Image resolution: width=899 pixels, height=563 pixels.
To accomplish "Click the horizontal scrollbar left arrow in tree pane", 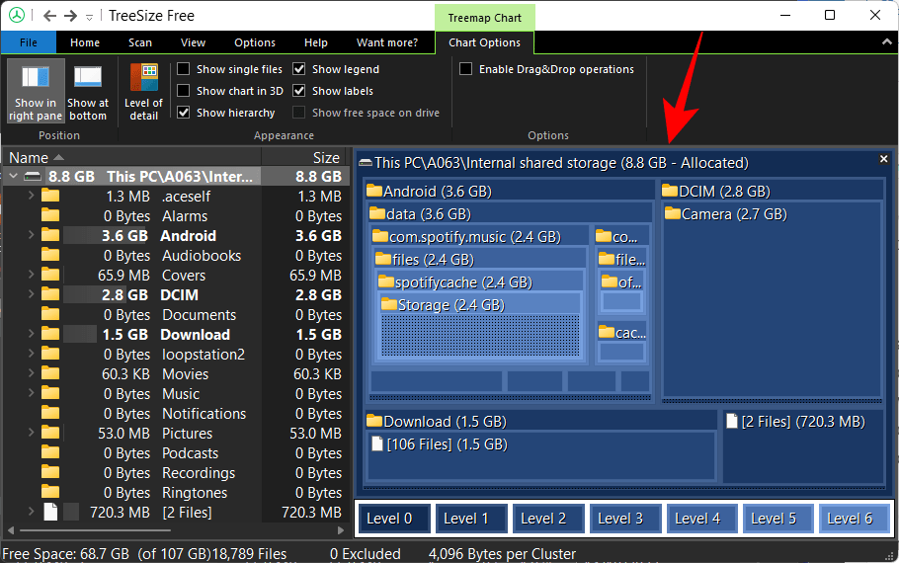I will tap(10, 530).
